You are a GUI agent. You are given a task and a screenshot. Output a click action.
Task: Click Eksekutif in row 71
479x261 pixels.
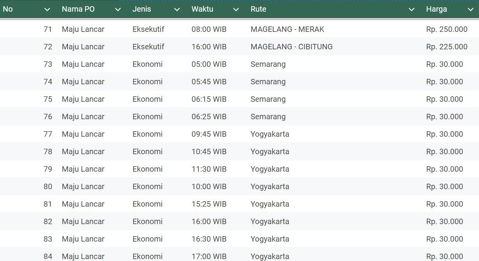click(148, 29)
